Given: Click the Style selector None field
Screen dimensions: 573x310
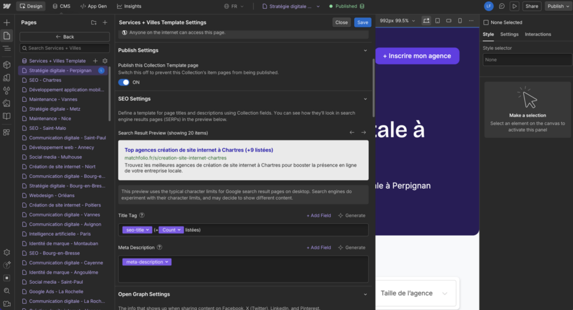Looking at the screenshot, I should (x=527, y=59).
